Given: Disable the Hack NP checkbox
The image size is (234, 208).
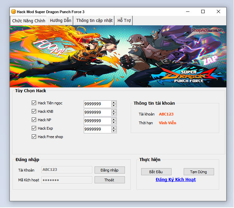Looking at the screenshot, I should click(34, 120).
